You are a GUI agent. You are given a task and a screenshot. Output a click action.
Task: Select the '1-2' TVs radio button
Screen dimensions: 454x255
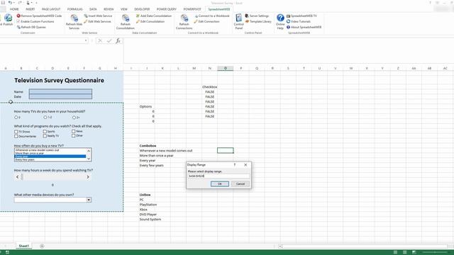pyautogui.click(x=45, y=118)
